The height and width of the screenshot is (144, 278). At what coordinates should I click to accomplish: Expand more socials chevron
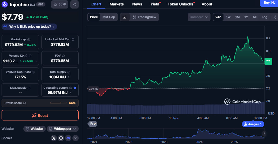tap(75, 138)
